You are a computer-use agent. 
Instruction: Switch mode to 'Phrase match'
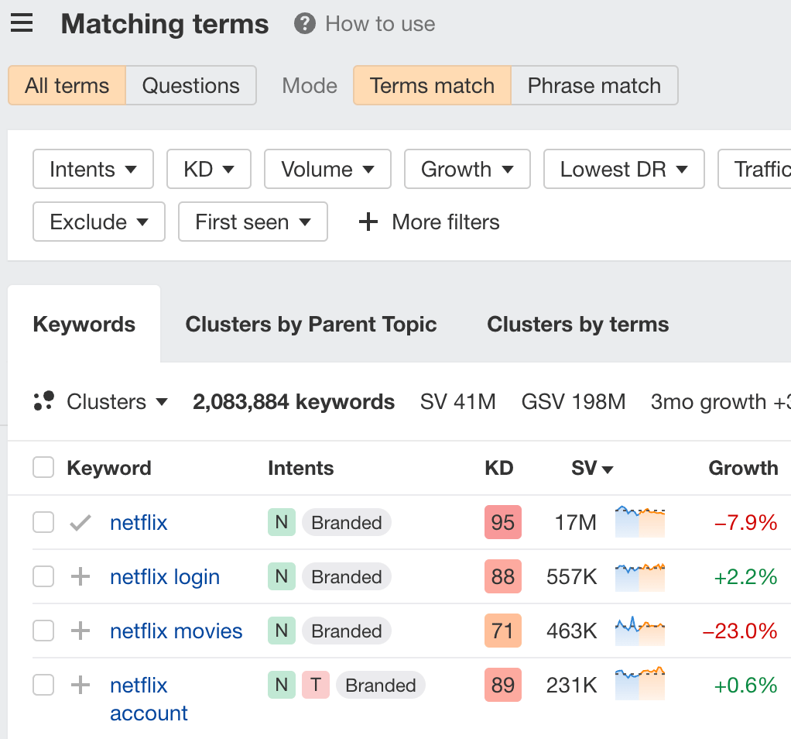click(594, 86)
